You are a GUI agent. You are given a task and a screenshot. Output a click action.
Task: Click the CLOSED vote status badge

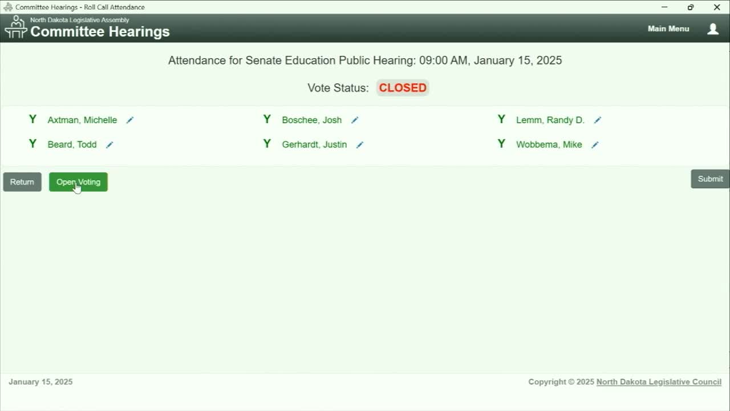pos(403,88)
